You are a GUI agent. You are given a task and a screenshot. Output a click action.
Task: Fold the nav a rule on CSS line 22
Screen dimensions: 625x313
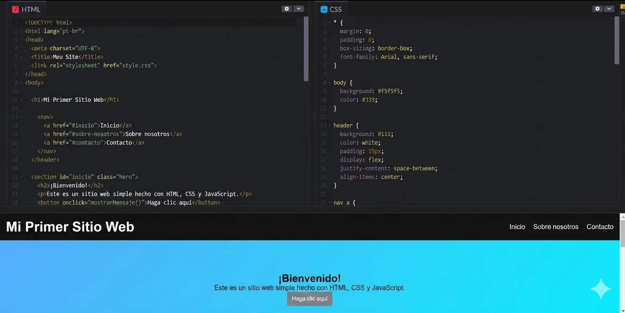point(330,203)
